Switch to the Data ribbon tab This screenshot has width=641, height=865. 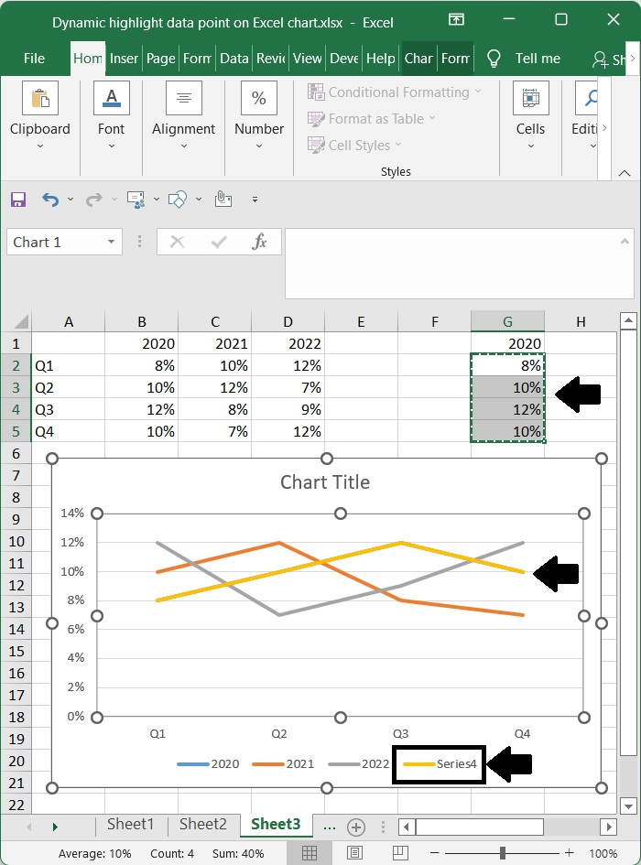tap(234, 59)
